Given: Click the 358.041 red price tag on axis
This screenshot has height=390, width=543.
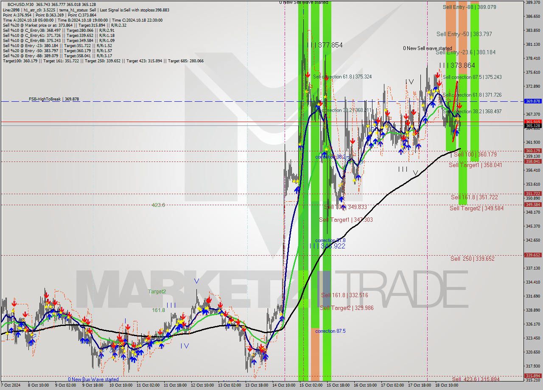Looking at the screenshot, I should (x=533, y=162).
